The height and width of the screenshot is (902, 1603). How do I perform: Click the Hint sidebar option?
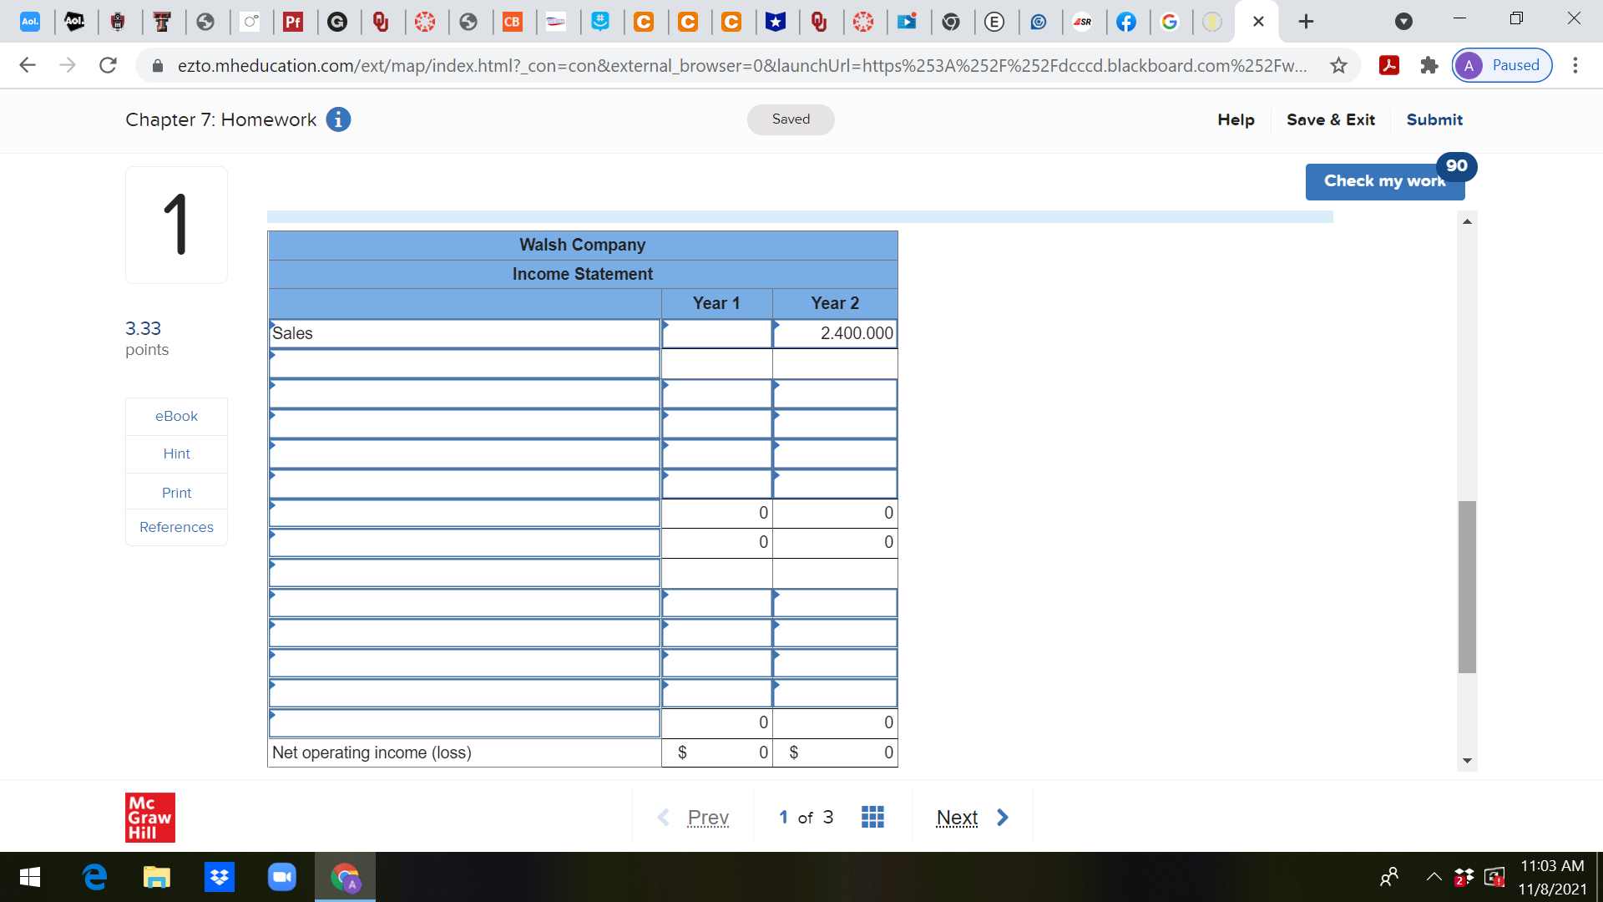[176, 454]
